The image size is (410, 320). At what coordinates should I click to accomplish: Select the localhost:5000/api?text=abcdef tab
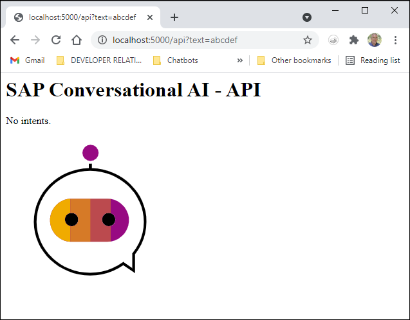tap(82, 17)
